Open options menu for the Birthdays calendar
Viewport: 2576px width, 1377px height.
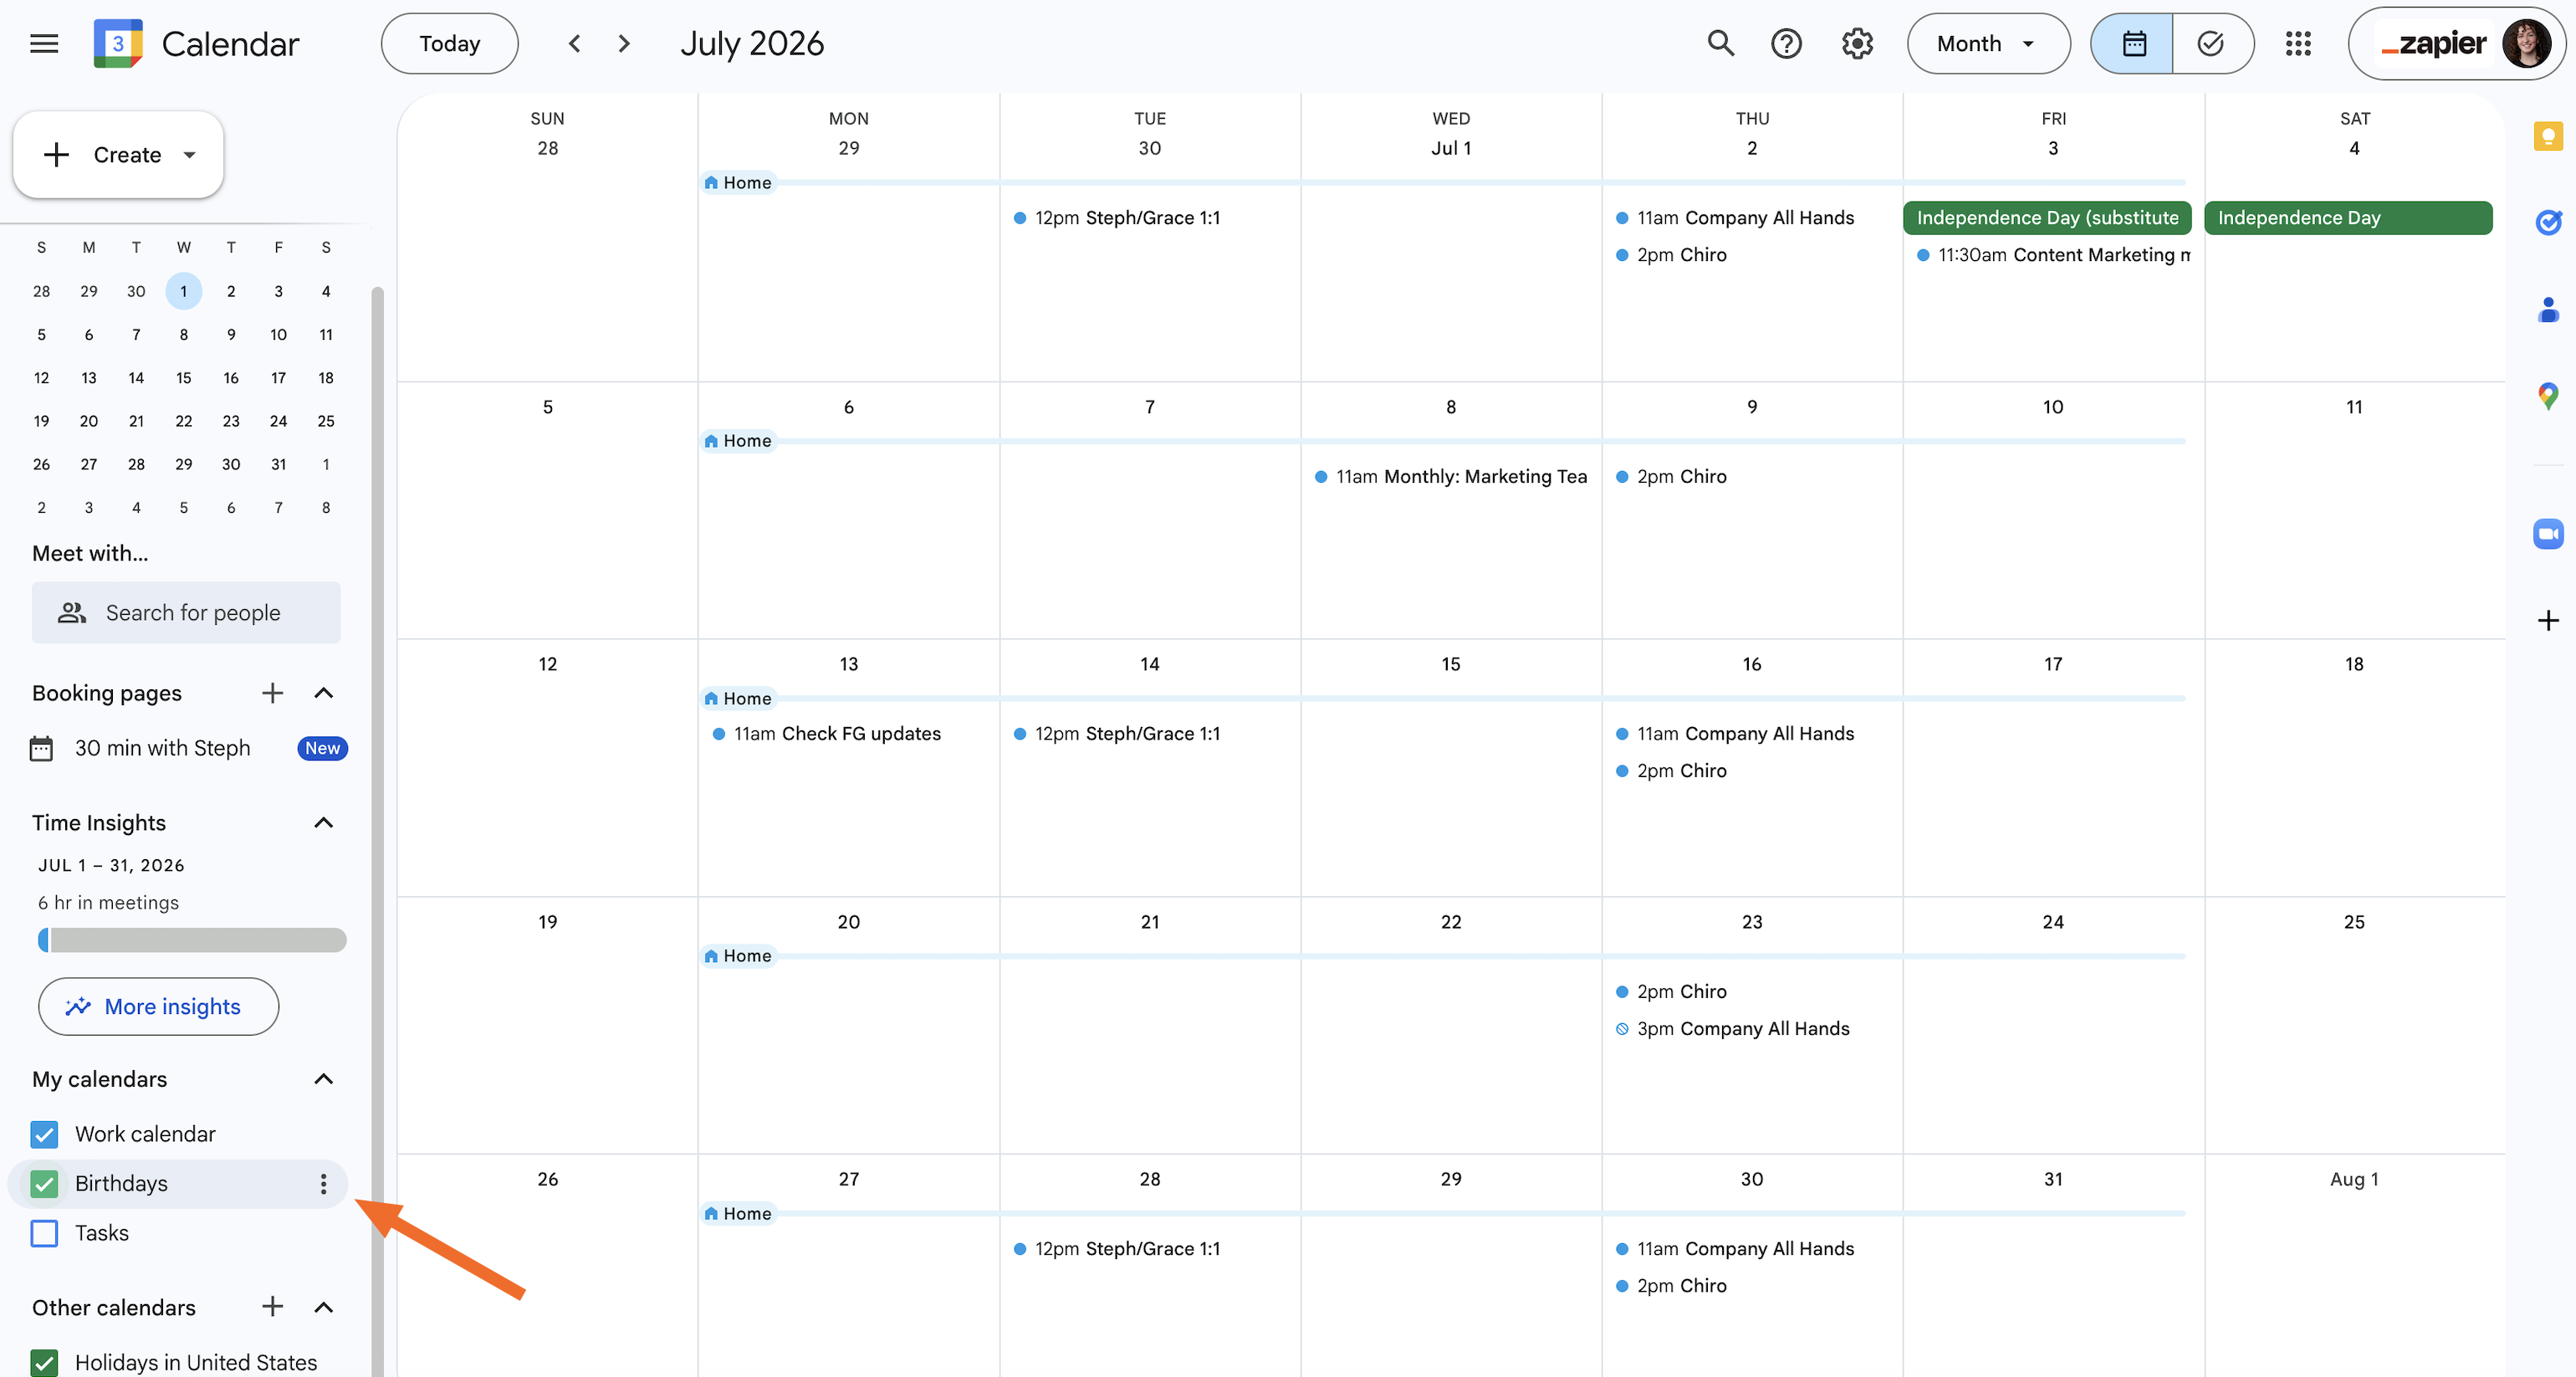pos(323,1183)
